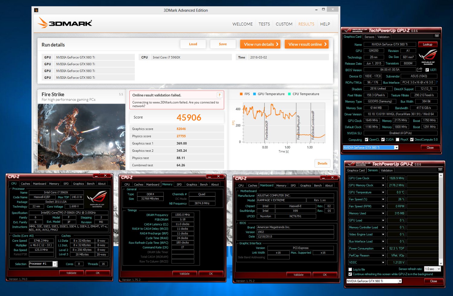The width and height of the screenshot is (453, 296).
Task: Click the 3DMark title bar application icon
Action: coord(36,10)
